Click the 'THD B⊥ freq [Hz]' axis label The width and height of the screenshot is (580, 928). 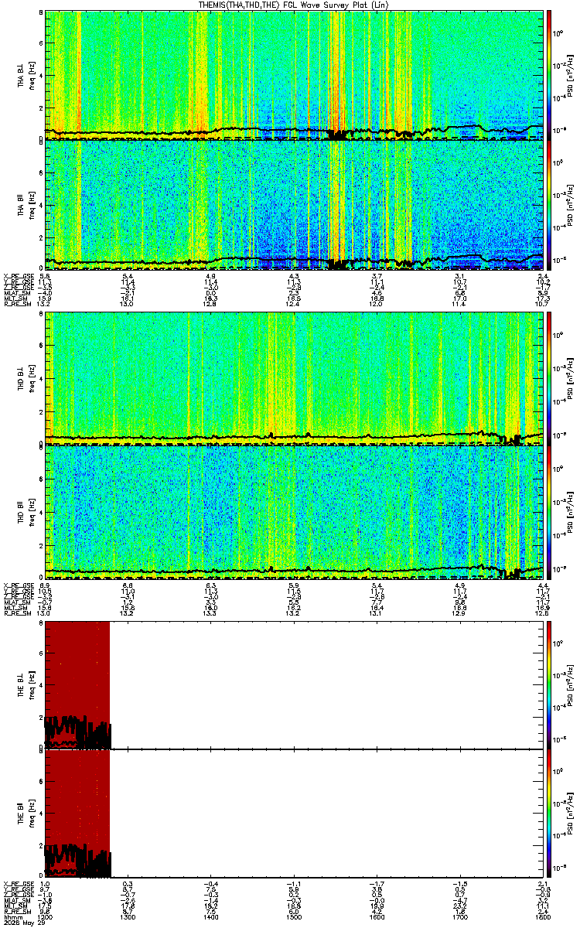(x=25, y=380)
